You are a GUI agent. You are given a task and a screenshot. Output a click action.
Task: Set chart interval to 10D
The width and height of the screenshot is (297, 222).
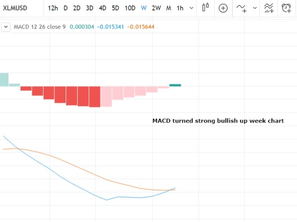coord(130,8)
